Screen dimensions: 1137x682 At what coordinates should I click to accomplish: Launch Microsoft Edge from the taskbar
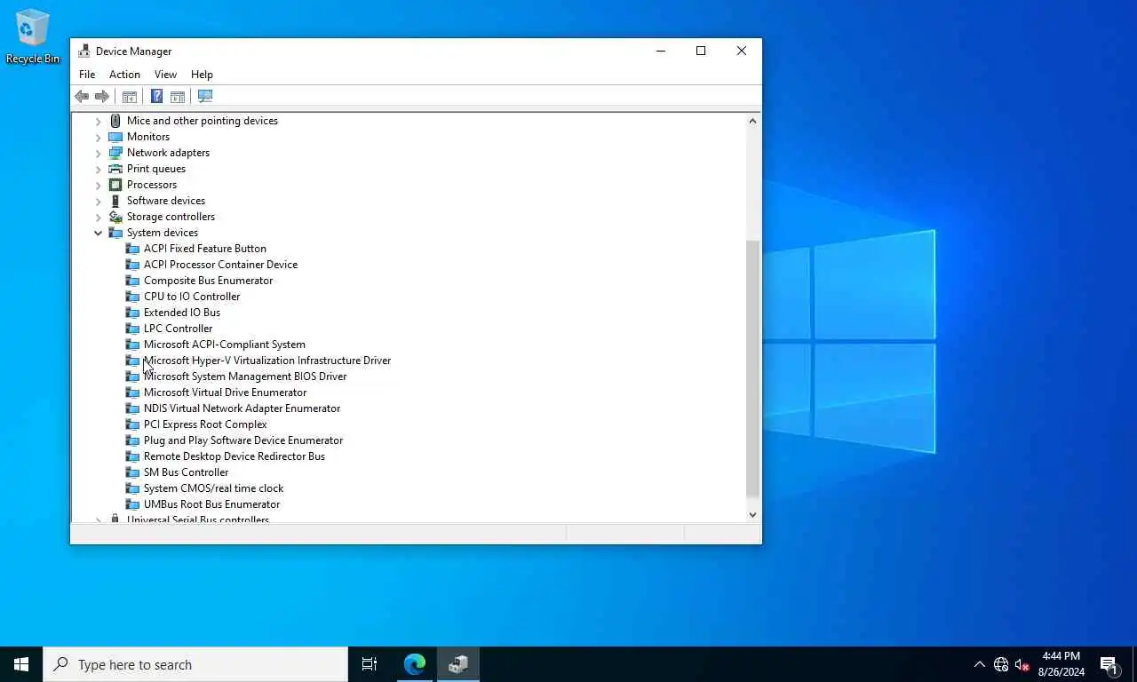[x=415, y=664]
